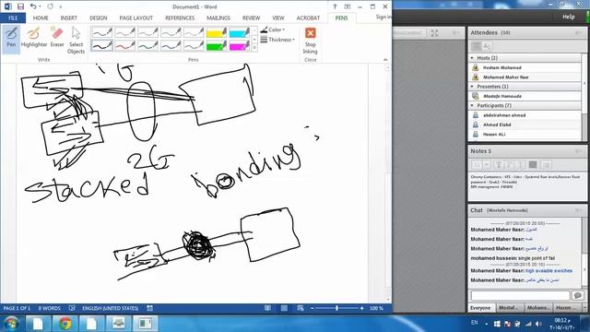Save the Word document

pyautogui.click(x=20, y=6)
